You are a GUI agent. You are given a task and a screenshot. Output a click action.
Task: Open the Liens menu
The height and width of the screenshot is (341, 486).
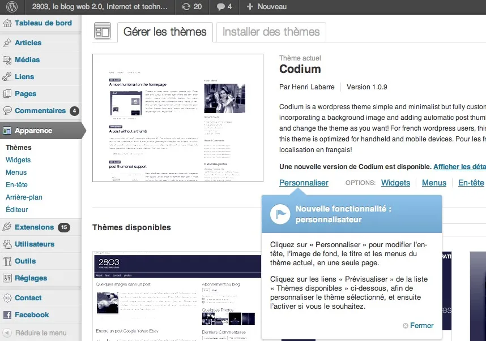[24, 76]
